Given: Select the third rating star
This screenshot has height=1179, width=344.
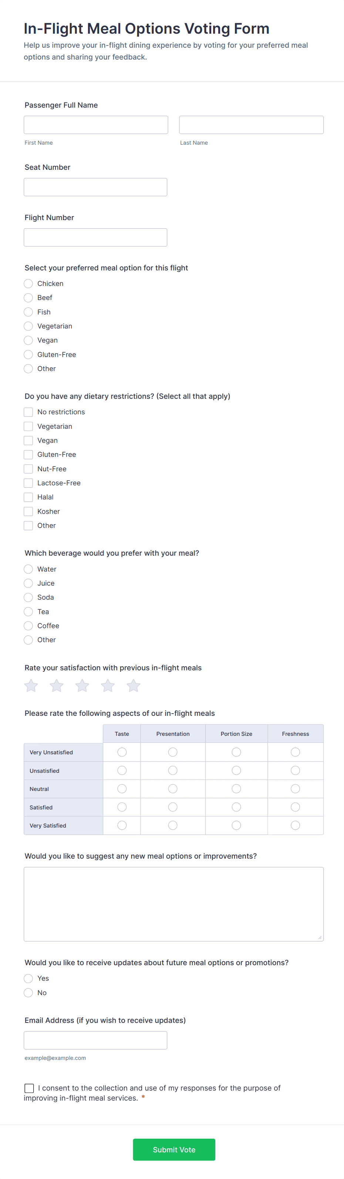Looking at the screenshot, I should [82, 685].
